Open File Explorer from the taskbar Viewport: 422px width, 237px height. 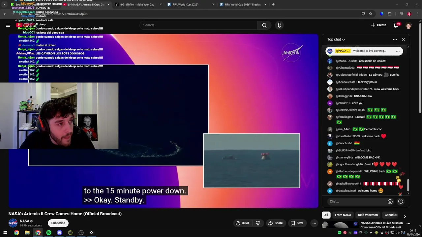(x=27, y=233)
